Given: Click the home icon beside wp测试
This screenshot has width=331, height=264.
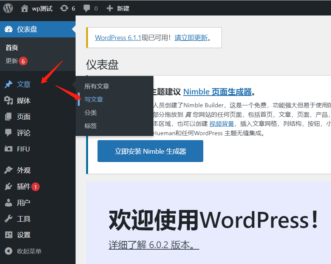Looking at the screenshot, I should 25,8.
